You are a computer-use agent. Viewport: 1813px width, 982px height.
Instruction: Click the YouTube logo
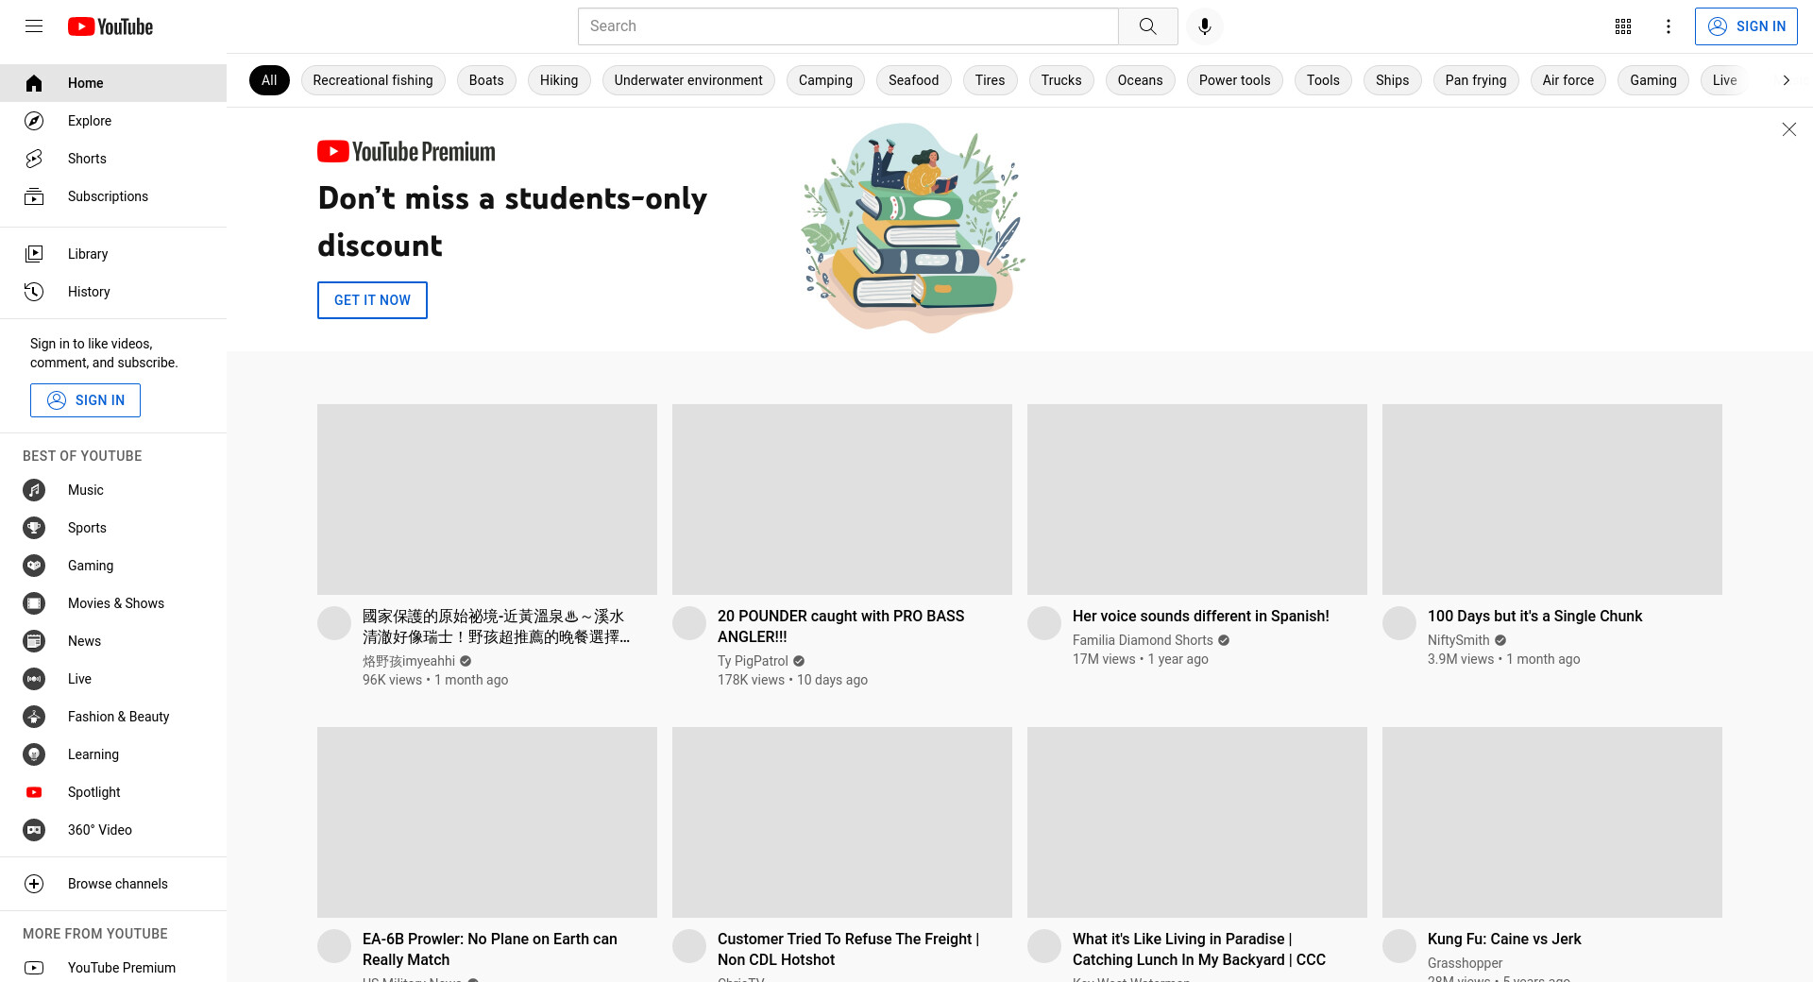[x=110, y=26]
